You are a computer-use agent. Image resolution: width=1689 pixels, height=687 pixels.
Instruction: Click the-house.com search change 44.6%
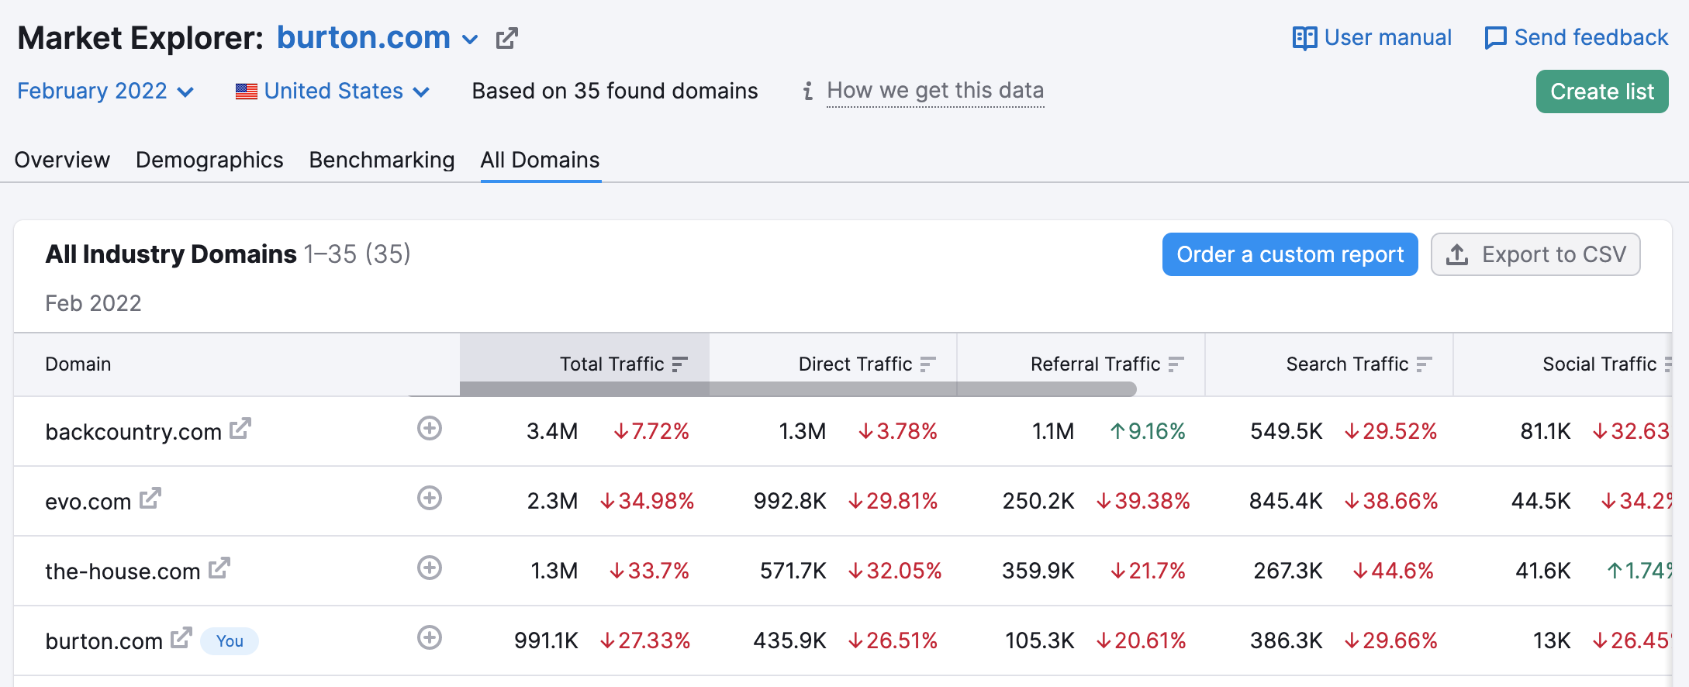(1394, 571)
